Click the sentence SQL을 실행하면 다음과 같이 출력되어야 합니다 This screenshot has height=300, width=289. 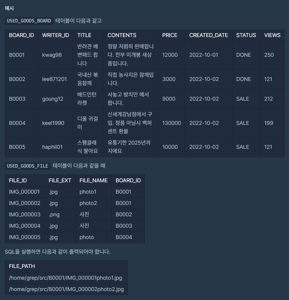click(x=58, y=252)
